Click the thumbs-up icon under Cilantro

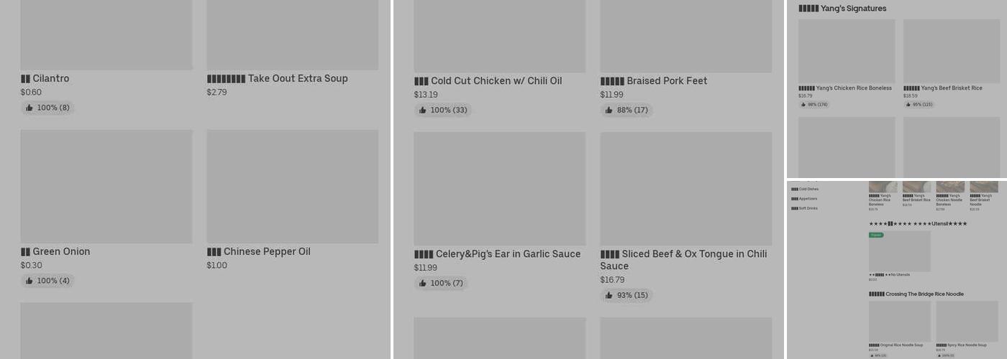pyautogui.click(x=29, y=108)
